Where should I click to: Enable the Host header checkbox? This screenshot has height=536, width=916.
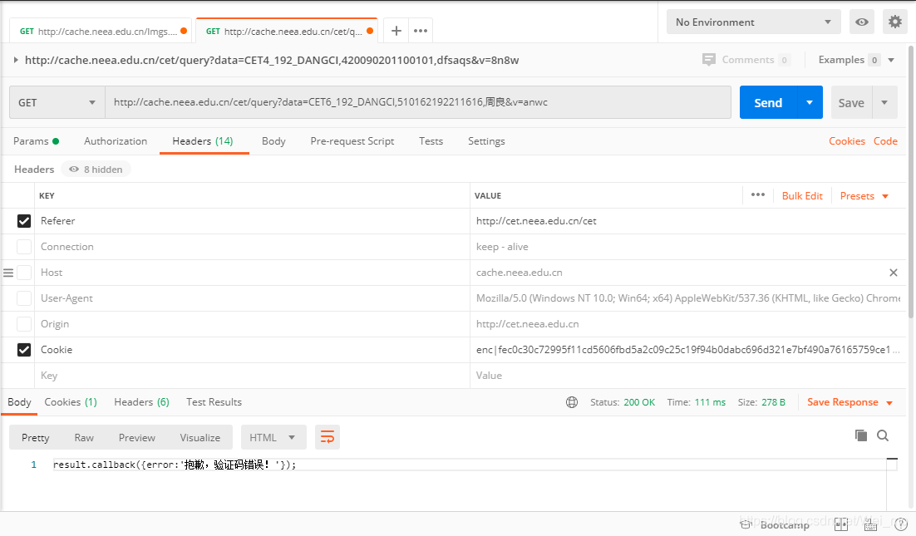24,273
